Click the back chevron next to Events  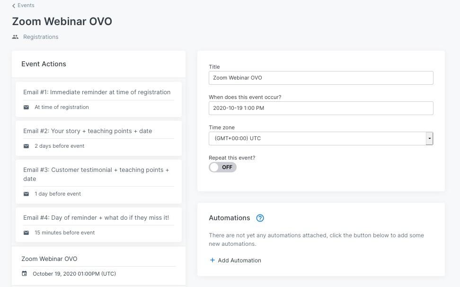[x=14, y=6]
